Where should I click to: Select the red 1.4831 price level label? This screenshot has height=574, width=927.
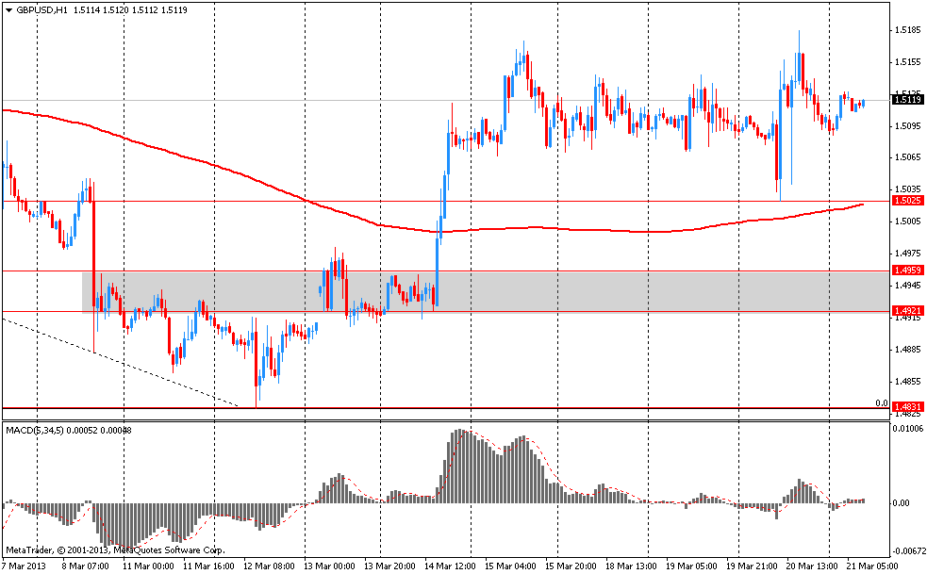pyautogui.click(x=908, y=407)
